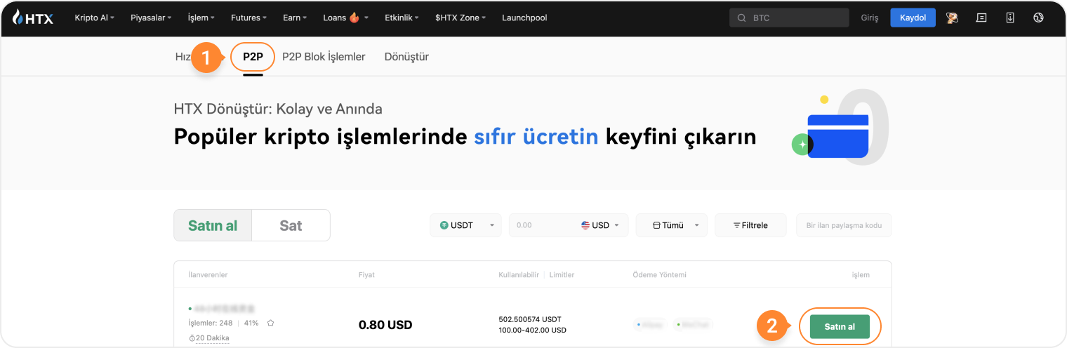
Task: Expand the Piyasalar menu
Action: tap(151, 18)
